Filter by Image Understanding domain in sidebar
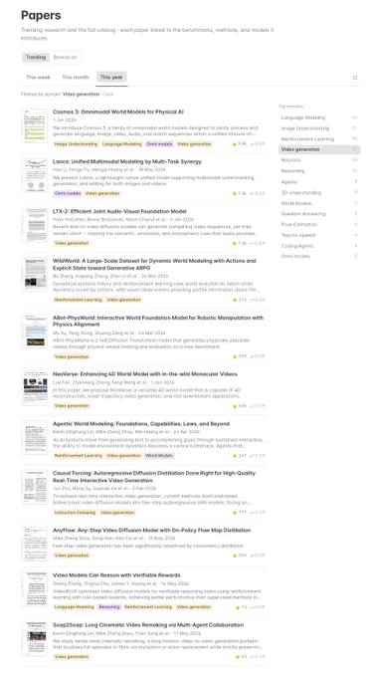 coord(319,128)
